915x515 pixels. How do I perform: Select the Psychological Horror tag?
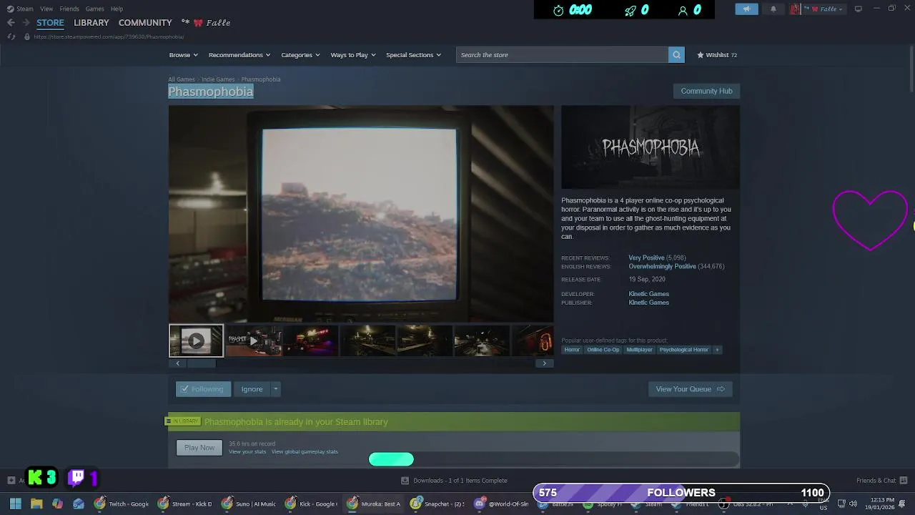pyautogui.click(x=683, y=350)
